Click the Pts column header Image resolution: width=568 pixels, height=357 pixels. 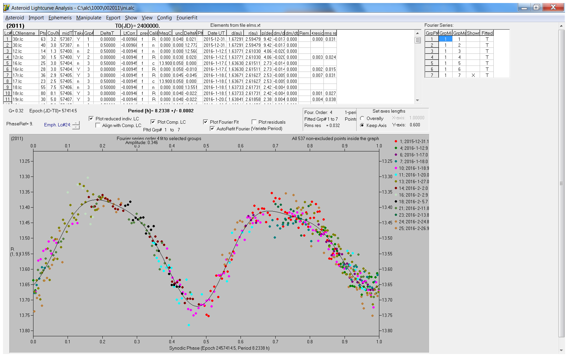(43, 33)
